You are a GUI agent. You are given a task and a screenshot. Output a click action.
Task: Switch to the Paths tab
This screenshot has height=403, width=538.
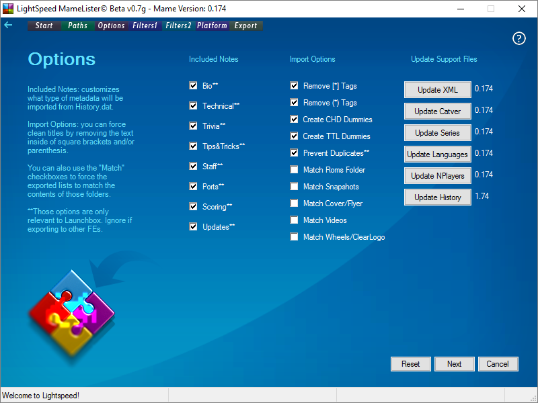[x=77, y=26]
